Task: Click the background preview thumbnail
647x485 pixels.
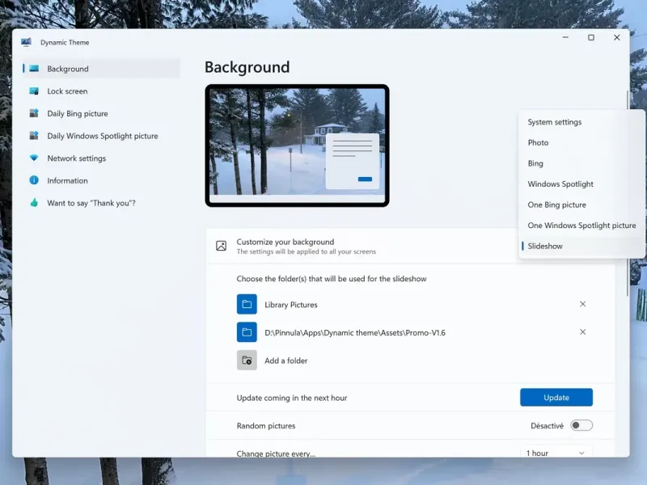Action: click(297, 145)
